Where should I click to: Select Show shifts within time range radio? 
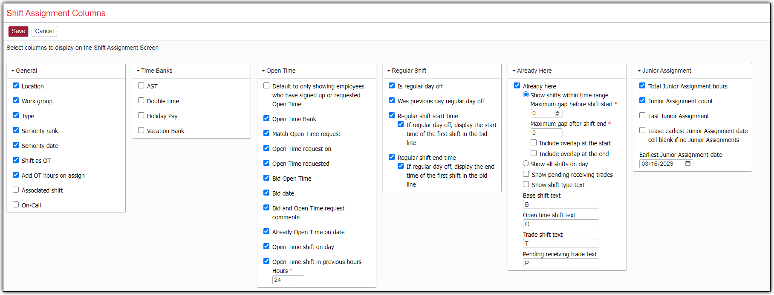click(526, 95)
